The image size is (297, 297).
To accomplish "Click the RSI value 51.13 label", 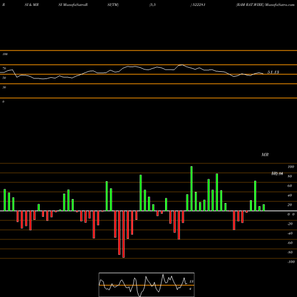I will point(273,72).
